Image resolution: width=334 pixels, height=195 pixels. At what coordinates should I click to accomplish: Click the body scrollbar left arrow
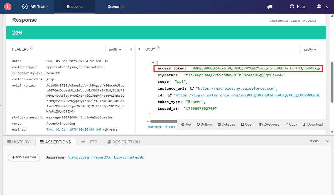pyautogui.click(x=148, y=121)
